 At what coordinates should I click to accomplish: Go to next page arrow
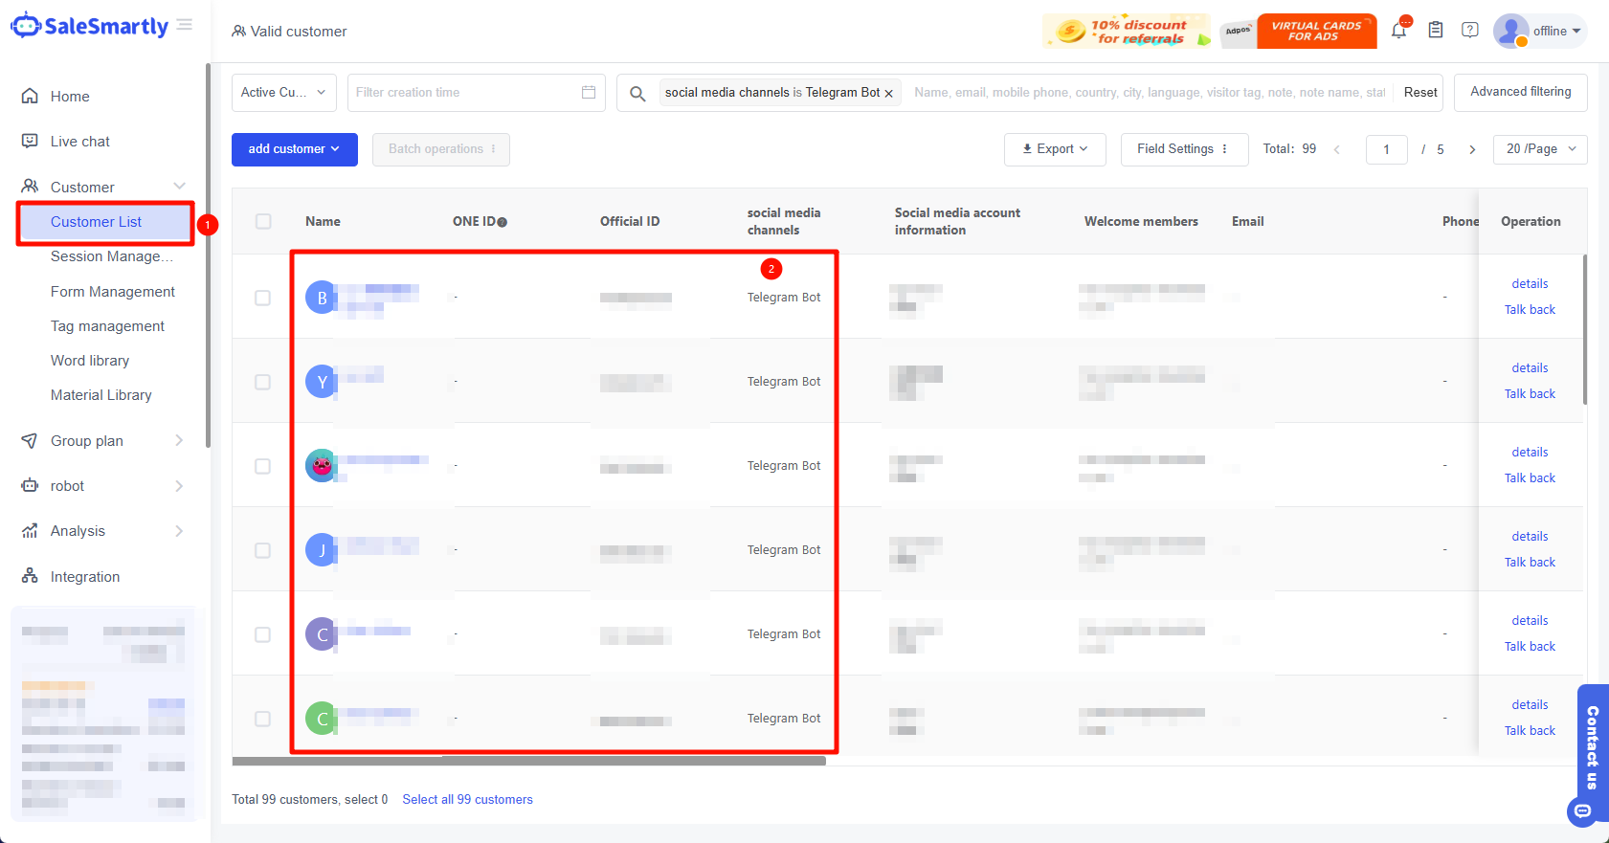(1472, 149)
